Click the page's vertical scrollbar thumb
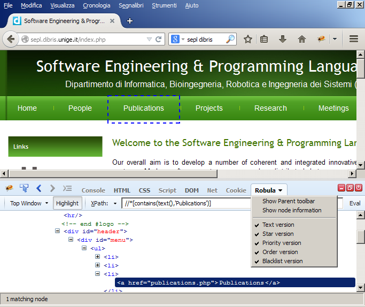This screenshot has height=307, width=365. click(x=360, y=68)
